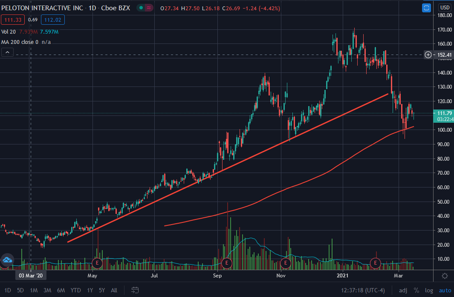Click the May earnings 'E' marker
This screenshot has height=297, width=454.
[97, 263]
